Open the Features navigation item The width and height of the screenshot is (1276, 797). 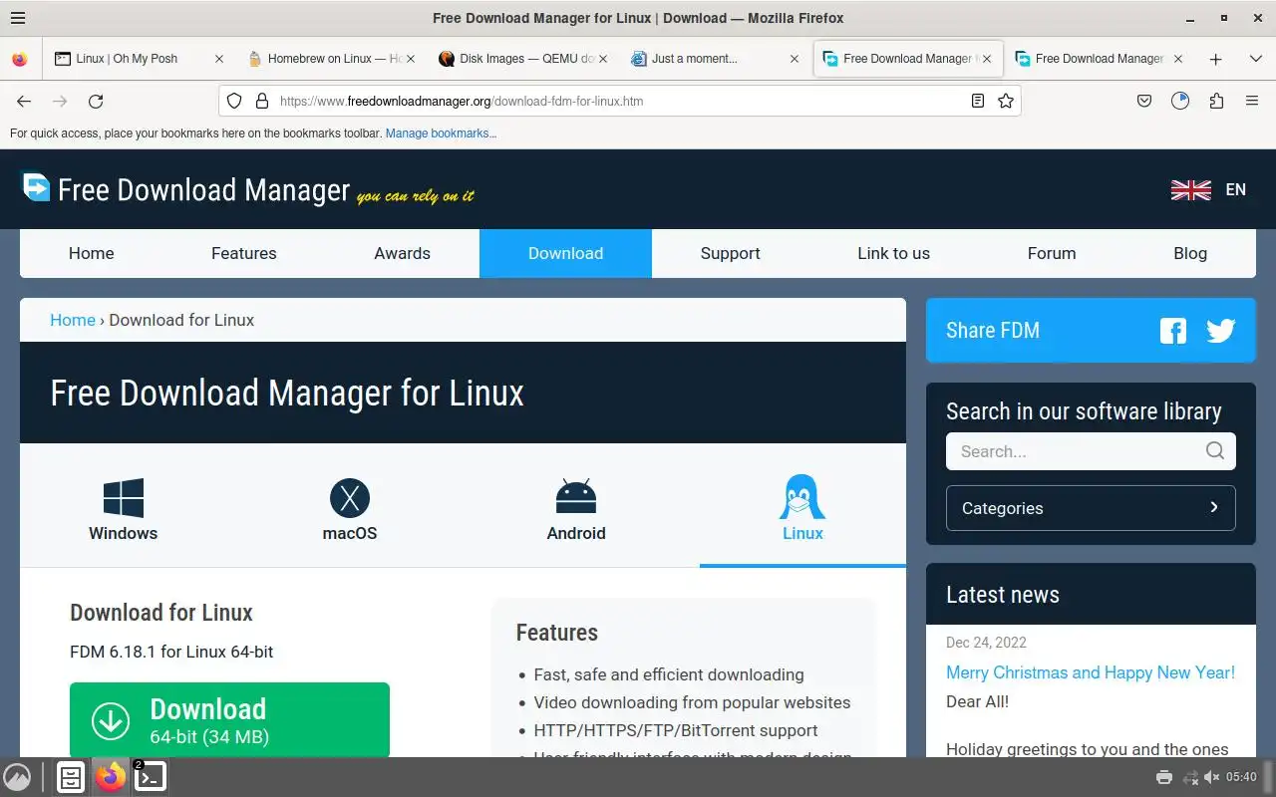[x=244, y=253]
